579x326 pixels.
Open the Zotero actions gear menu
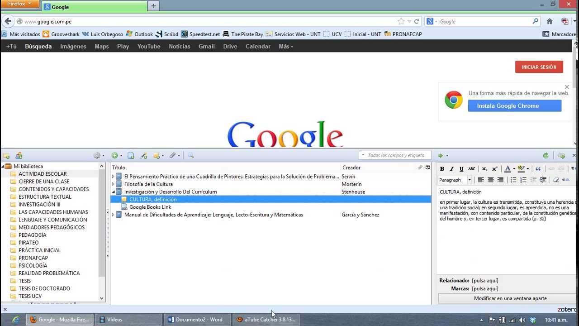[98, 155]
